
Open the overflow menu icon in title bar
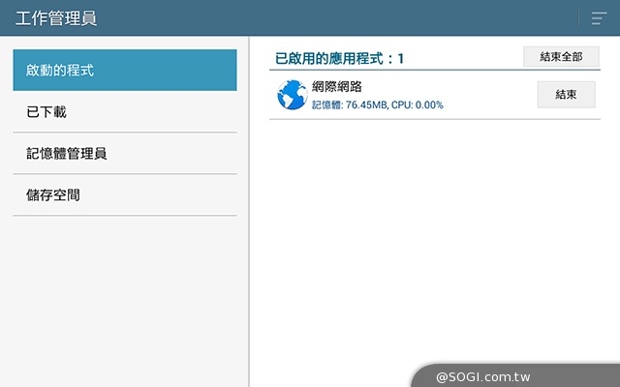coord(599,18)
